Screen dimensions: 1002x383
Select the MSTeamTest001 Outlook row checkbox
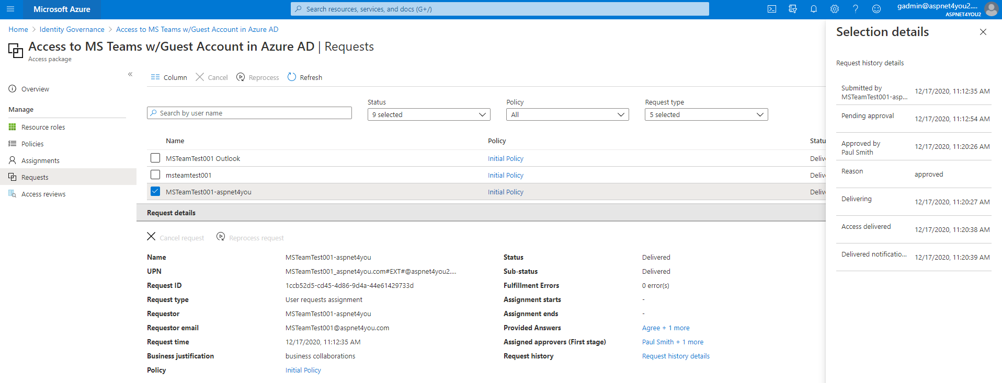tap(155, 158)
